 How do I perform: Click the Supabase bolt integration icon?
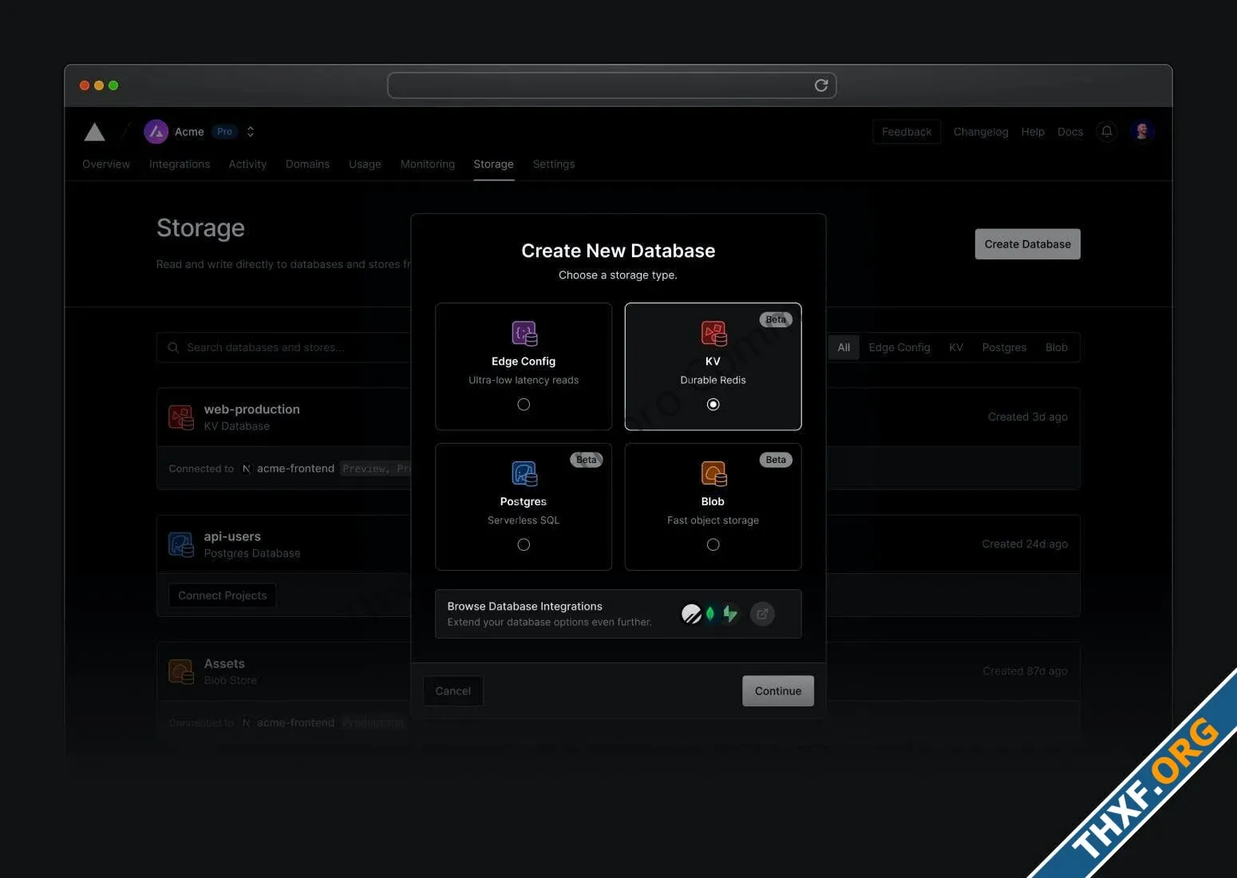[x=730, y=614]
